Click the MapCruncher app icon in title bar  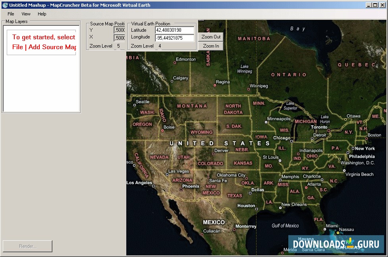5,5
